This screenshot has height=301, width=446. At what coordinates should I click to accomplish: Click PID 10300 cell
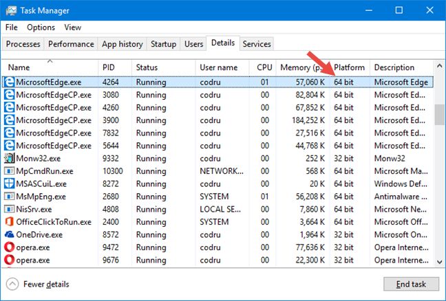(x=113, y=171)
